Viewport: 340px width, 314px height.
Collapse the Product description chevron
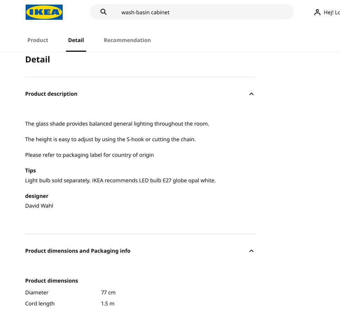tap(251, 94)
